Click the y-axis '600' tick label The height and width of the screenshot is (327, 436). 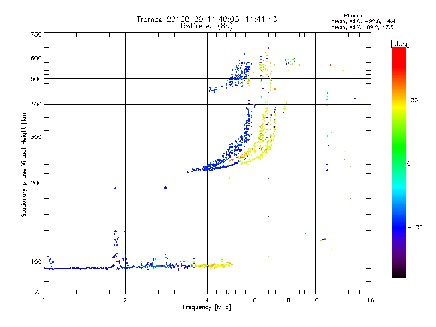[36, 58]
